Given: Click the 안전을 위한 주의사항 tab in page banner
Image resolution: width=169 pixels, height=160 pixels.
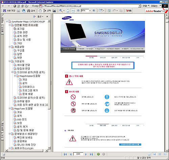Looking at the screenshot, I should (x=68, y=49).
